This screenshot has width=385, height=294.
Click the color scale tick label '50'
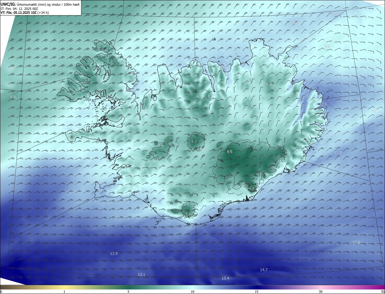[x=383, y=292]
